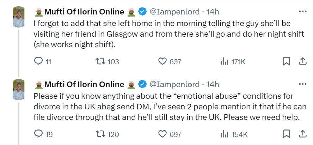Image resolution: width=313 pixels, height=145 pixels.
Task: Bookmark the emotional abuse divorce tweet
Action: coord(286,134)
